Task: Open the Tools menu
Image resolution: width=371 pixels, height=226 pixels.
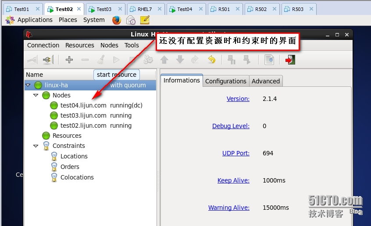Action: pyautogui.click(x=132, y=45)
